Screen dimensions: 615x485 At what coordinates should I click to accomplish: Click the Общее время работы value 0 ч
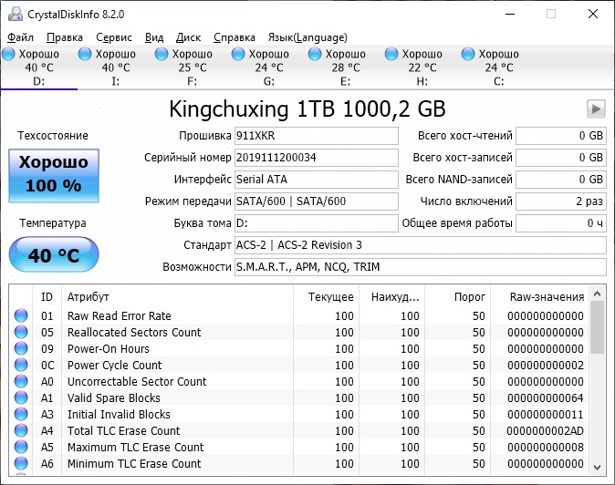click(561, 223)
